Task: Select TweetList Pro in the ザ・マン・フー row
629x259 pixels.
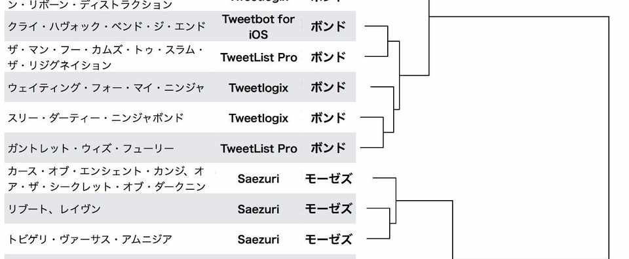Action: (x=259, y=58)
